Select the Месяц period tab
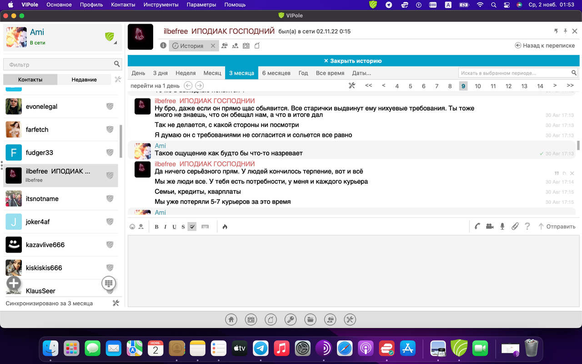This screenshot has height=364, width=582. point(212,73)
